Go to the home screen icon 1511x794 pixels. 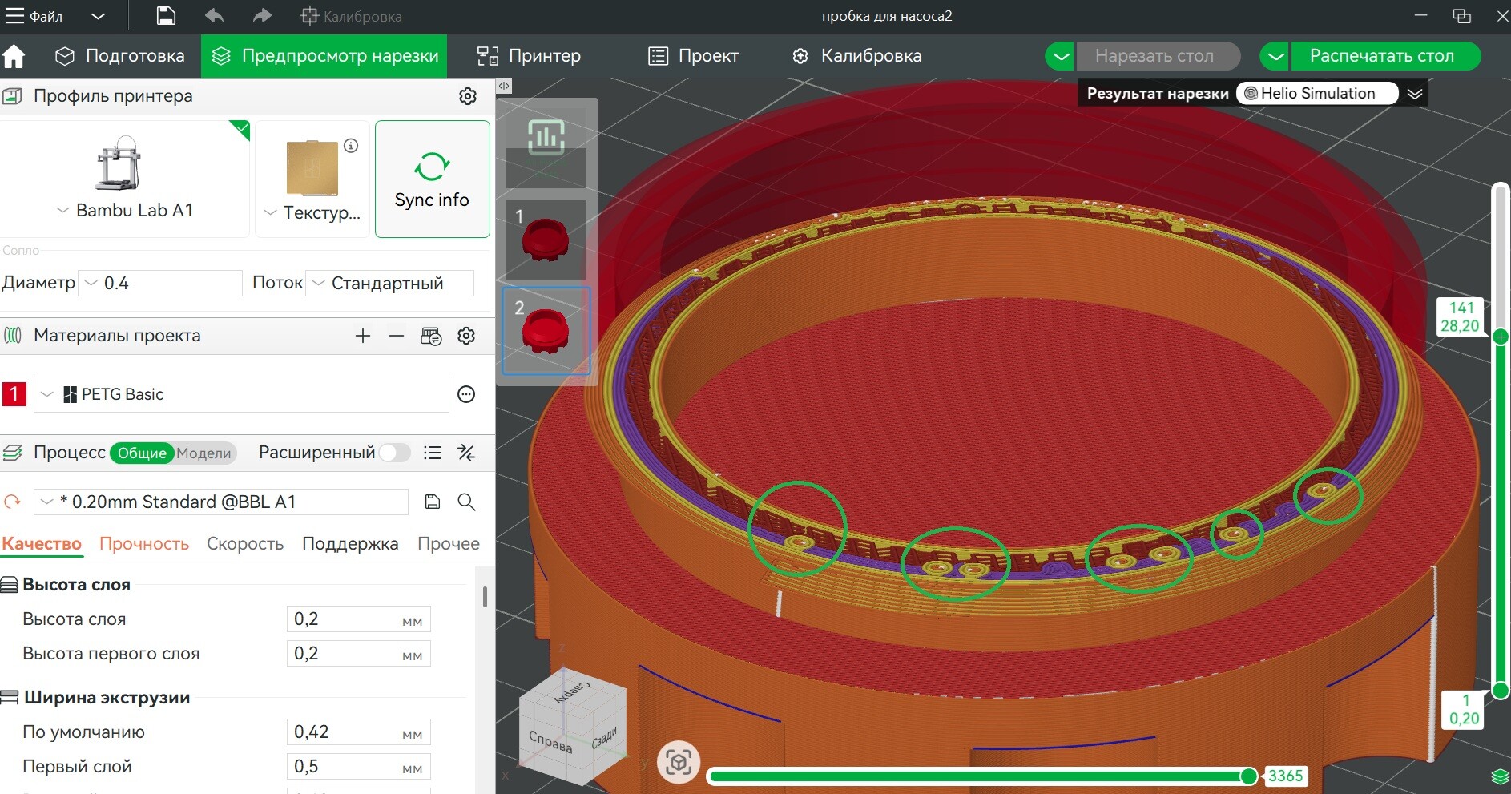click(14, 56)
